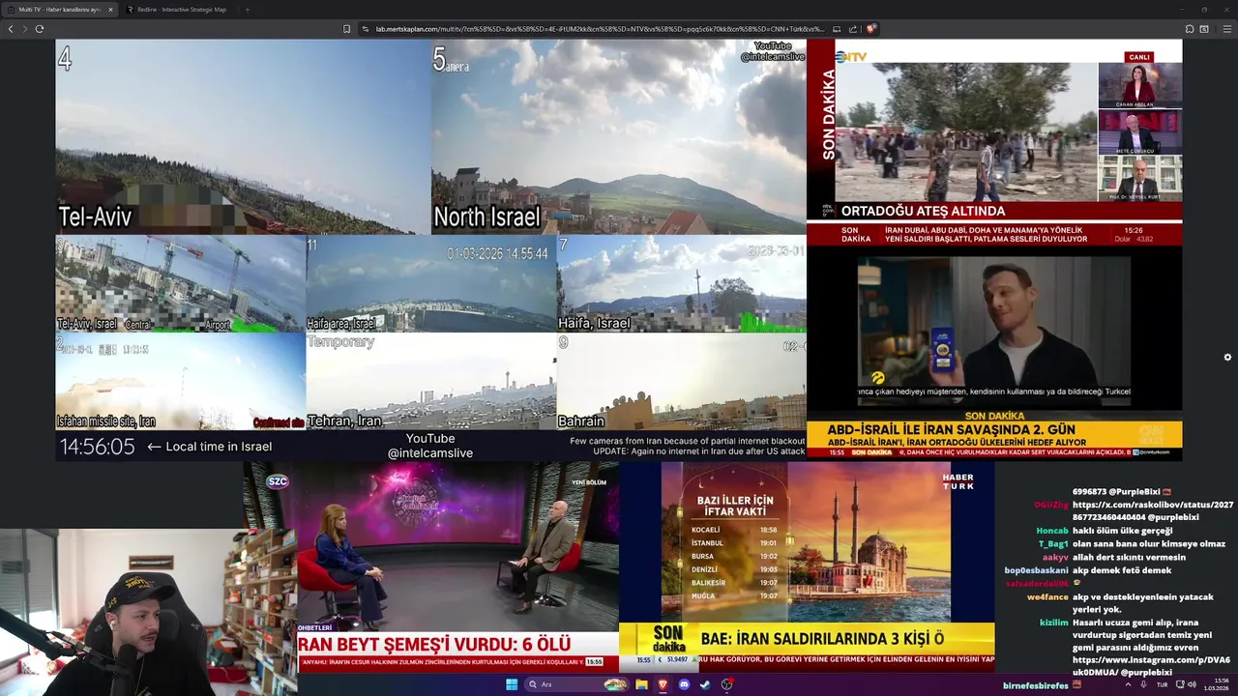Bookmark this page with the bookmark icon
Screen dimensions: 1238x696
[346, 29]
